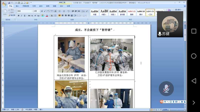The width and height of the screenshot is (200, 112).
Task: Open the font size dropdown showing 小四
Action: coord(39,11)
